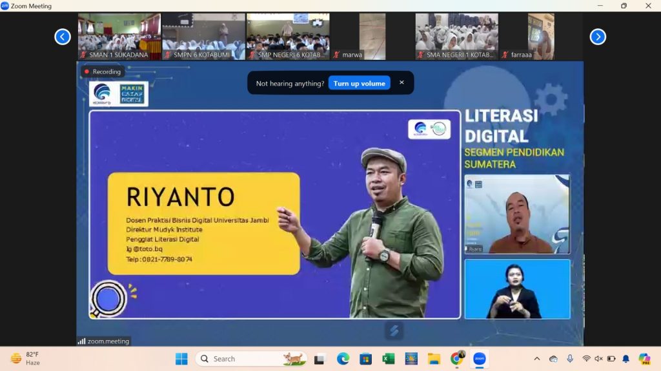The image size is (661, 371).
Task: Open Google Chrome from the taskbar
Action: [456, 359]
